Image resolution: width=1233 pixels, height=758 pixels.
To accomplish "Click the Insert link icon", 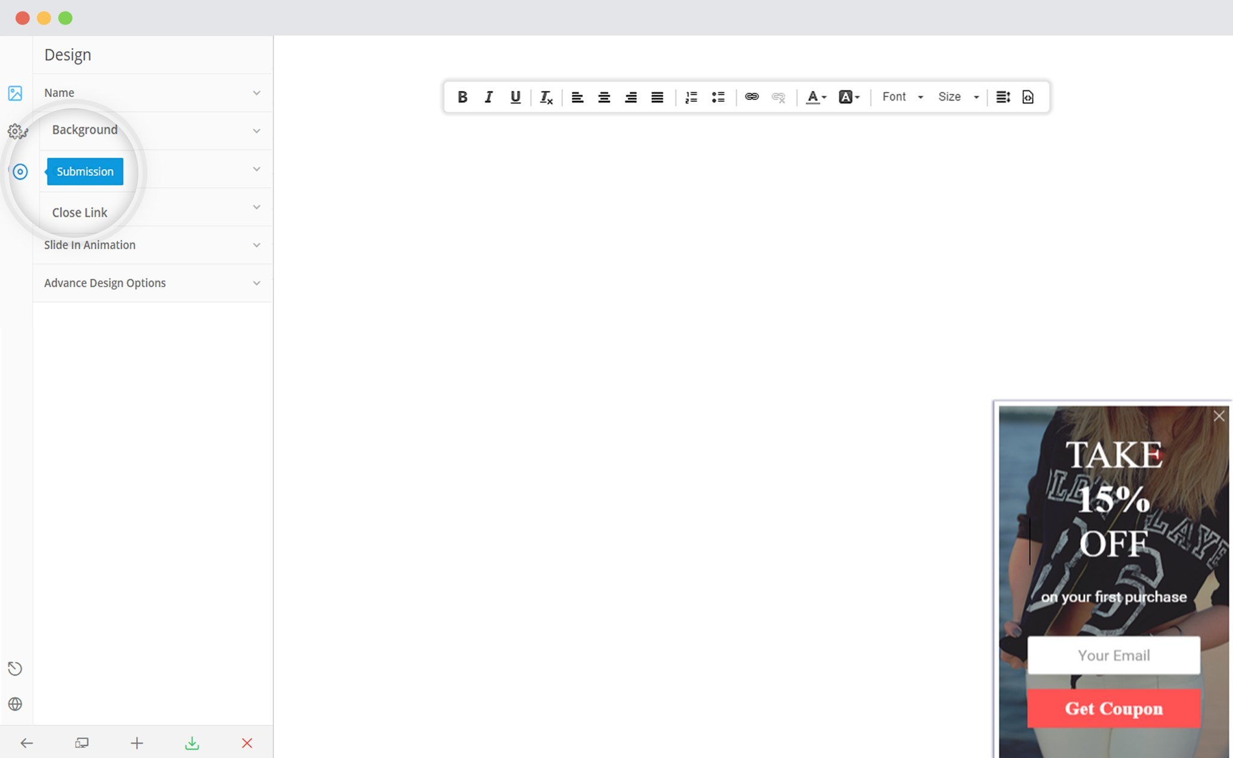I will click(750, 96).
